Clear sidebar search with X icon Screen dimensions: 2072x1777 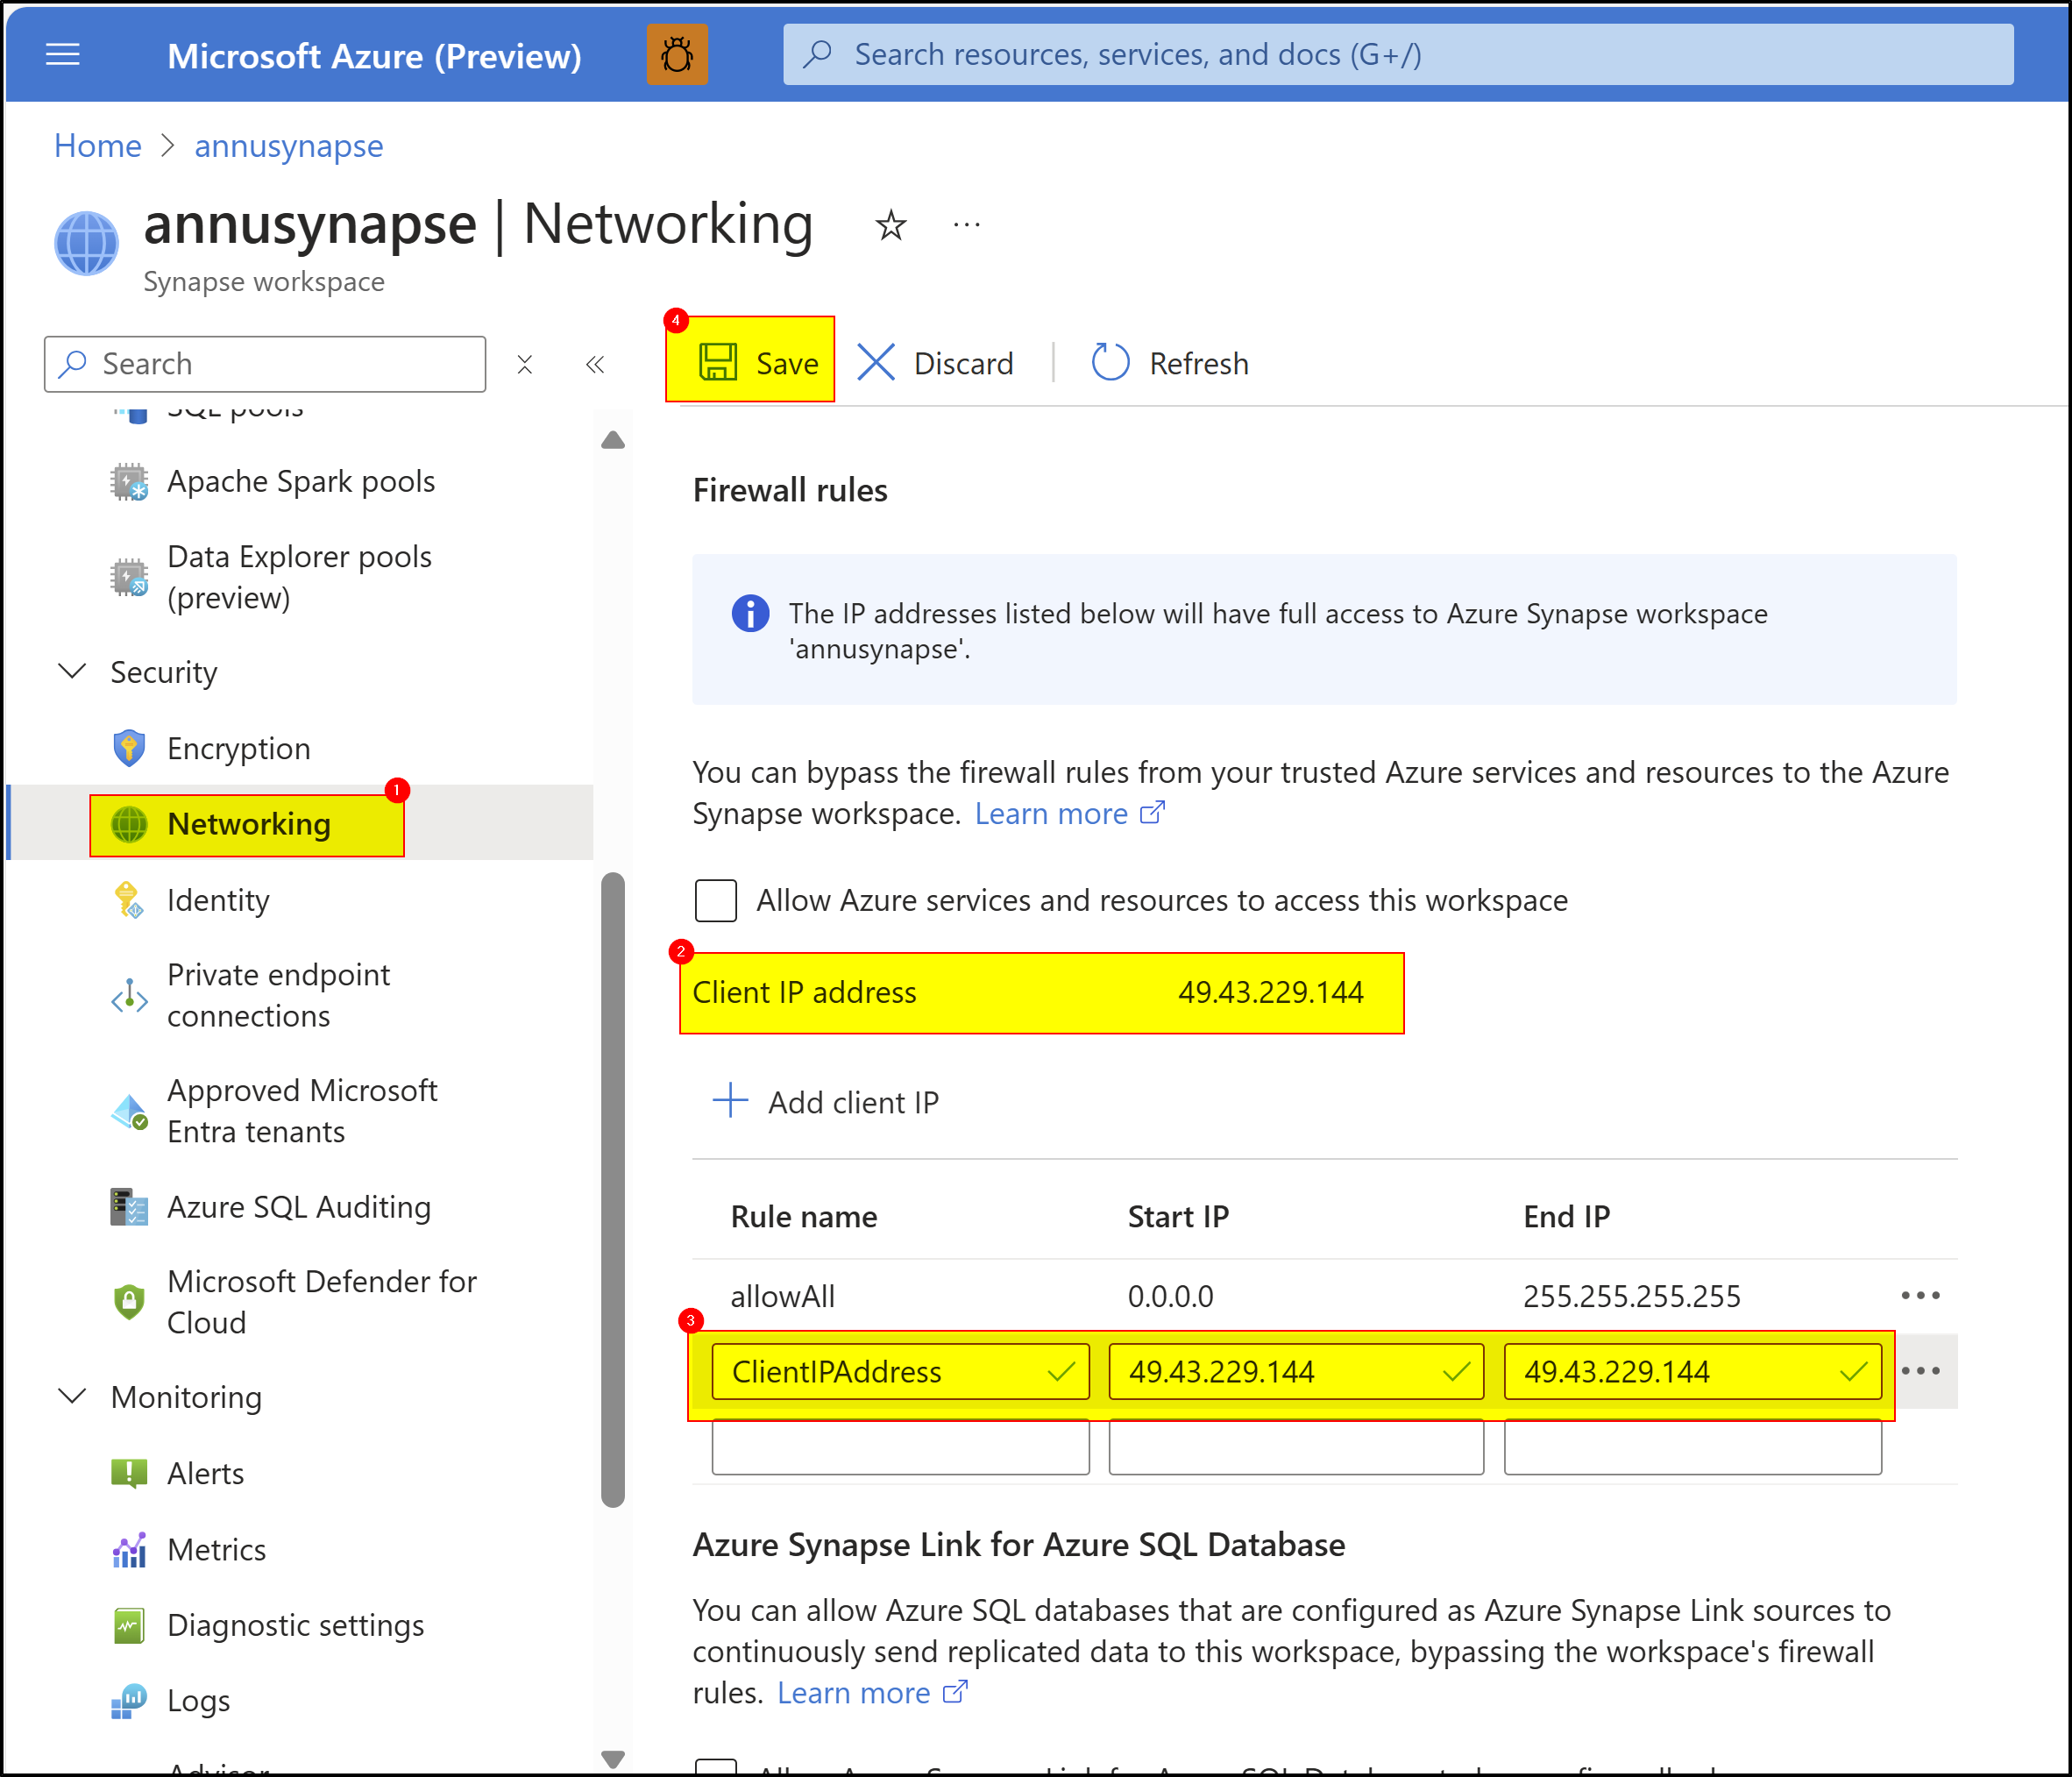click(525, 364)
